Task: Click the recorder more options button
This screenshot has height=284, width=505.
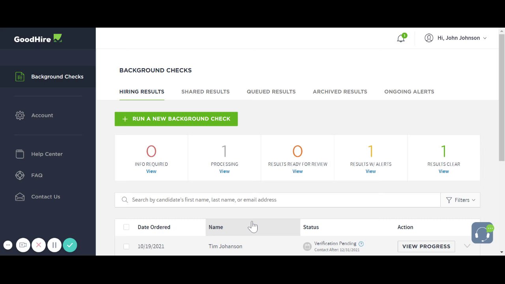Action: 8,245
